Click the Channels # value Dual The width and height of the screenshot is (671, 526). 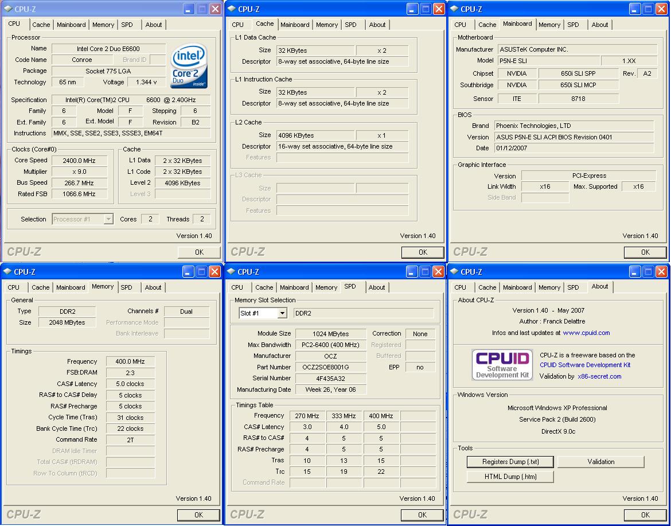coord(186,311)
